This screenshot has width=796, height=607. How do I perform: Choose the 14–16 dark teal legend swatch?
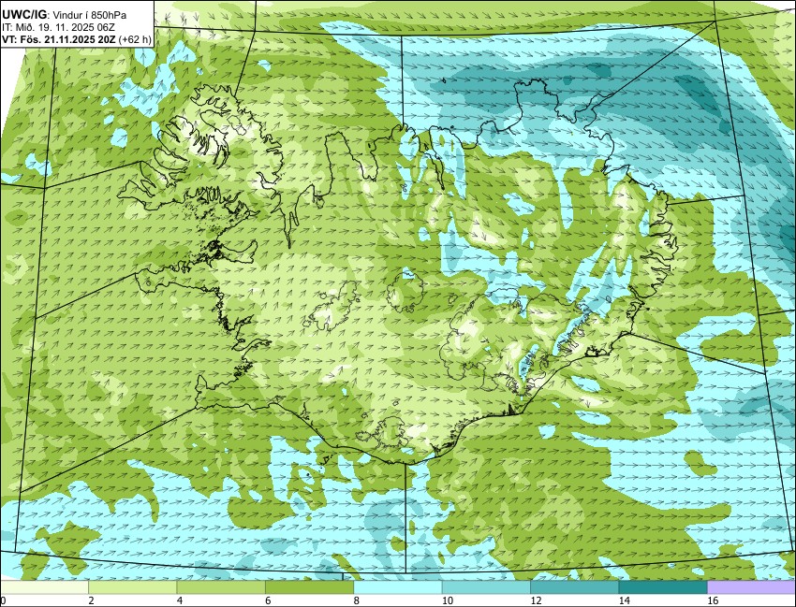tap(662, 587)
